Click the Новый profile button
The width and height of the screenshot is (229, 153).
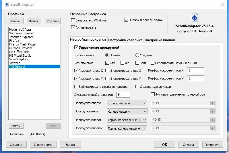16,21
